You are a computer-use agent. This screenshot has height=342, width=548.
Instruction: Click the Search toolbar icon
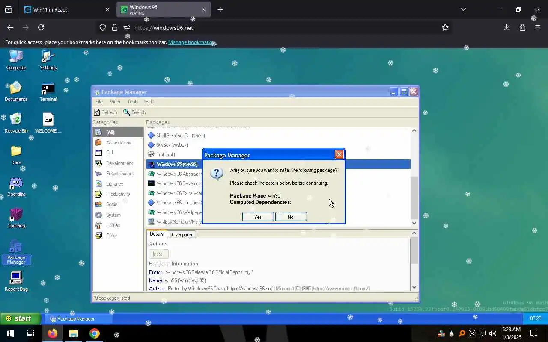click(135, 112)
